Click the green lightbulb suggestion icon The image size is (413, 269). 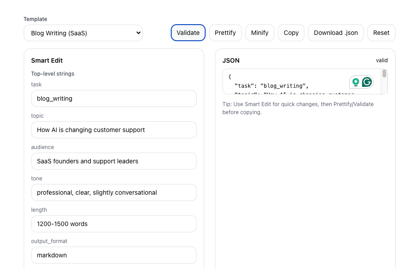point(356,82)
